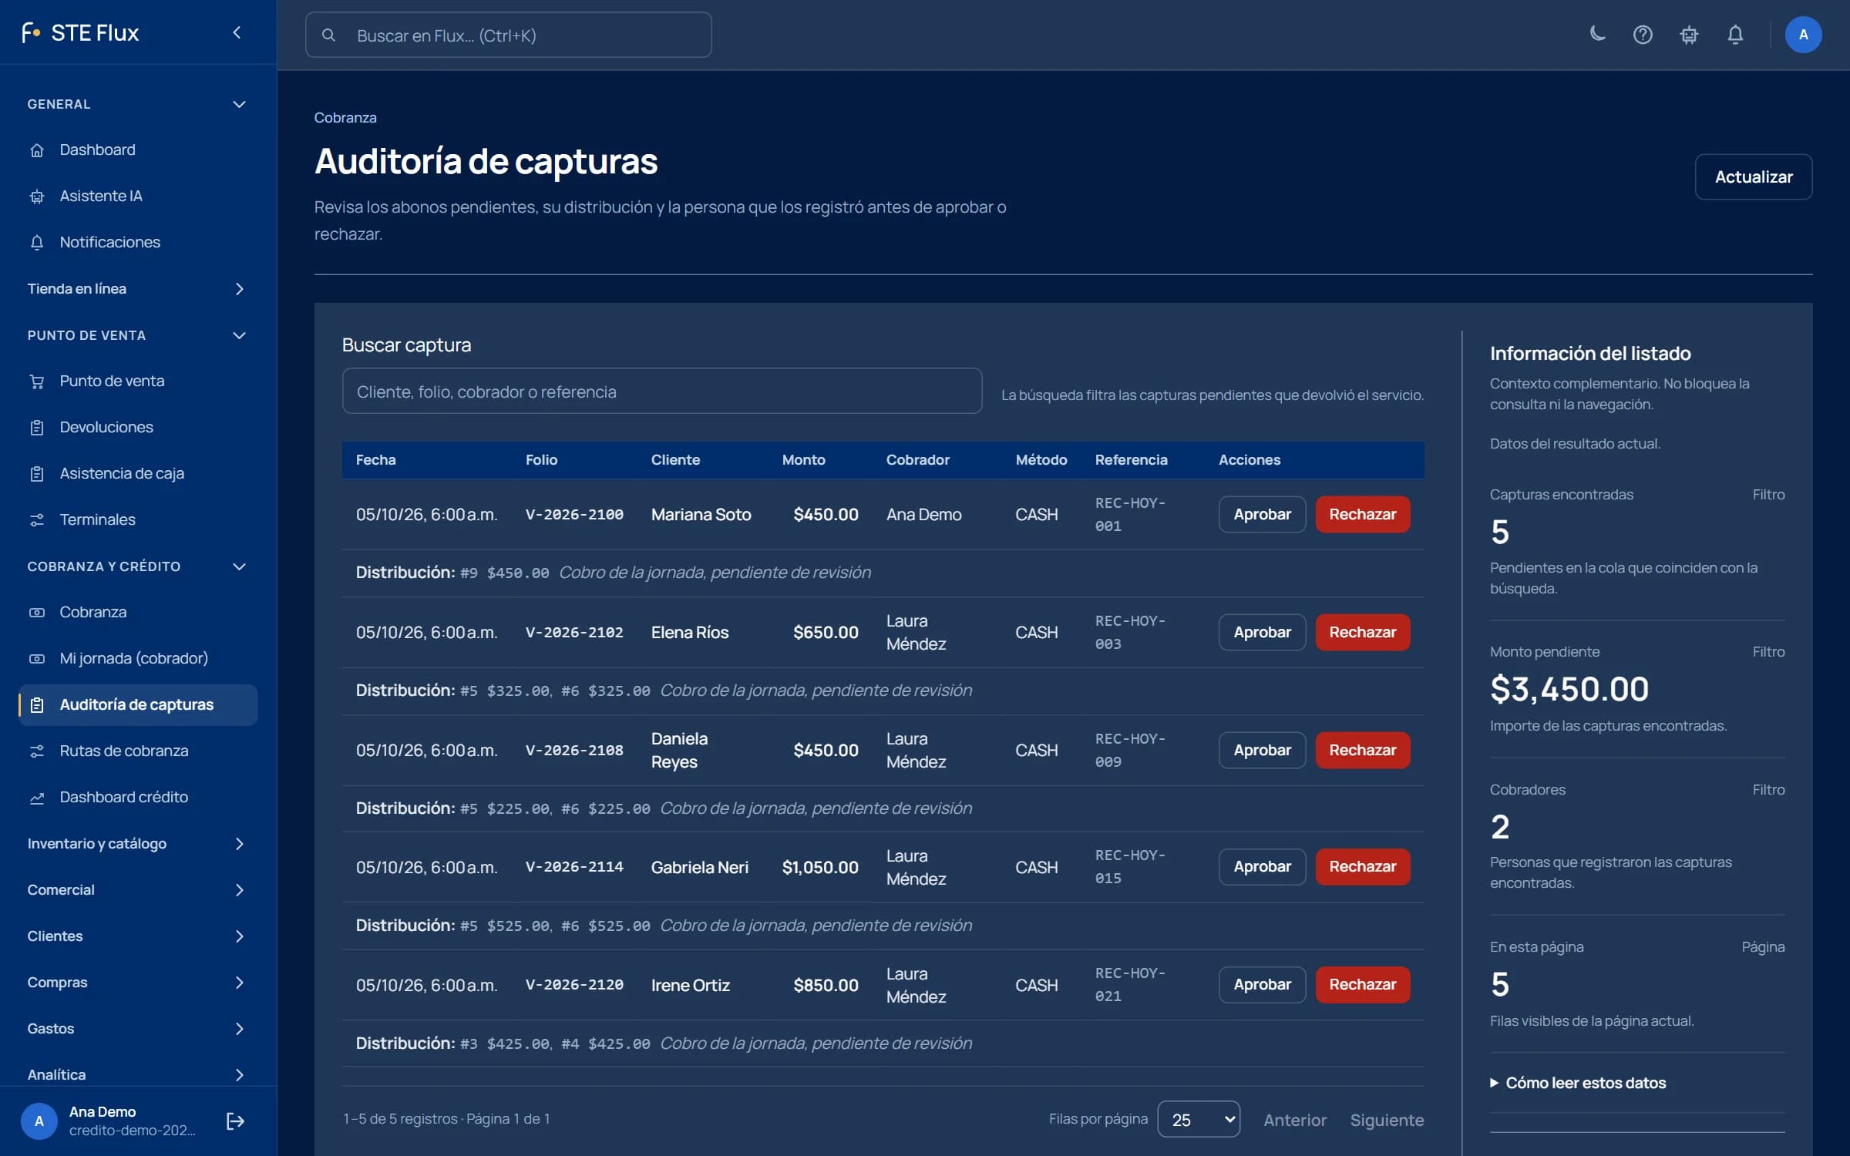Click the Asistente IA robot icon
This screenshot has height=1156, width=1850.
pyautogui.click(x=37, y=197)
